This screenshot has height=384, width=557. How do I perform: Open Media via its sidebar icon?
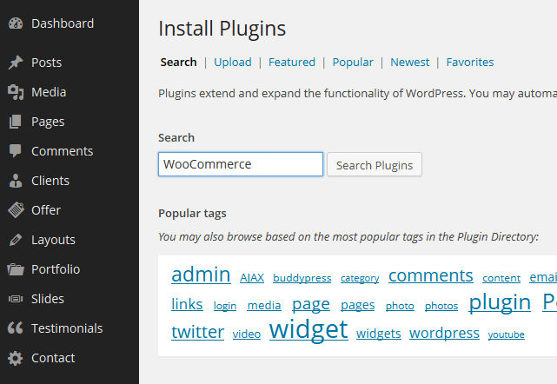(x=15, y=92)
